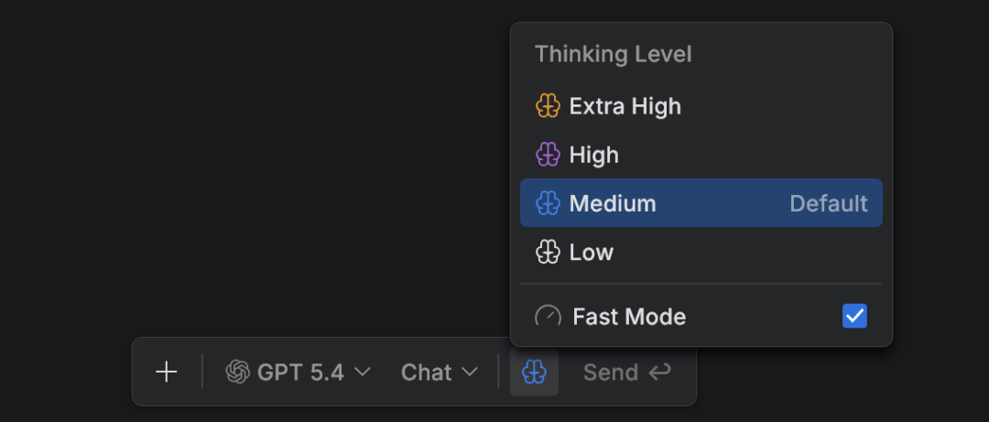The image size is (989, 422).
Task: Click the speedometer icon next to Fast Mode
Action: (548, 317)
